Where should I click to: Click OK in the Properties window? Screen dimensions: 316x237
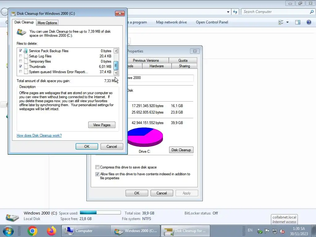click(x=137, y=193)
